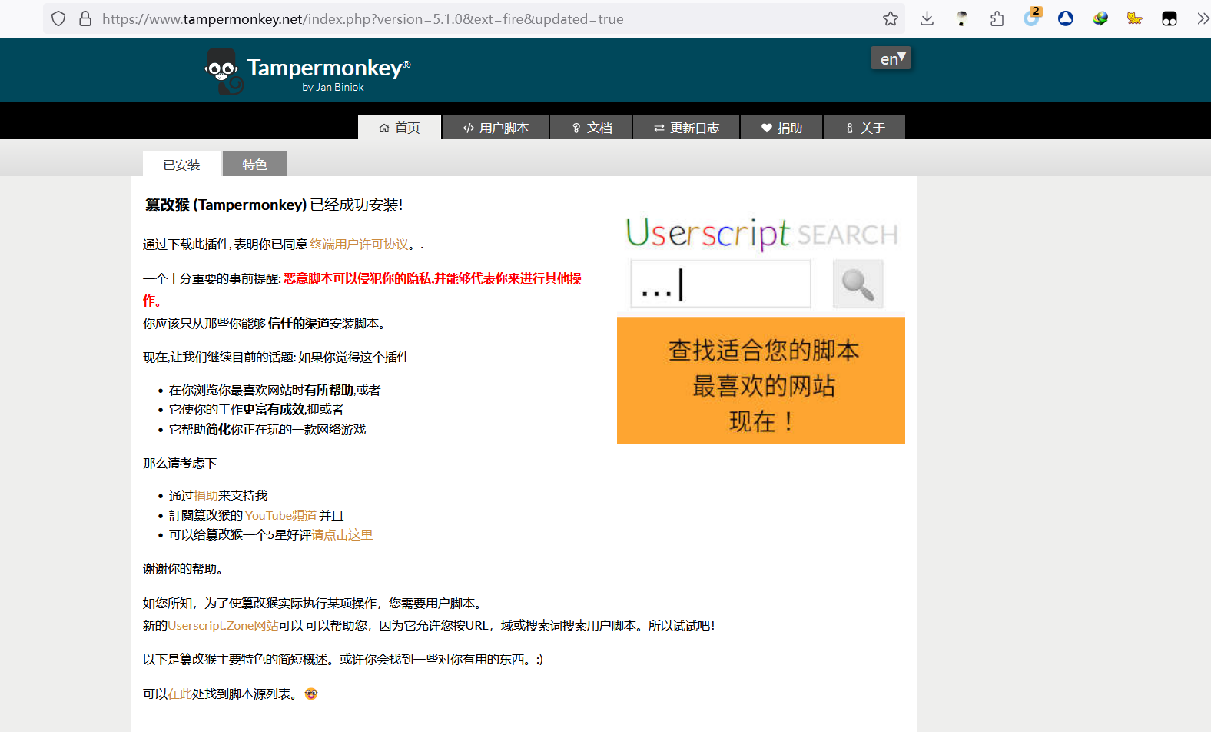Click the globe download manager extension icon
The image size is (1211, 732).
pos(1100,18)
